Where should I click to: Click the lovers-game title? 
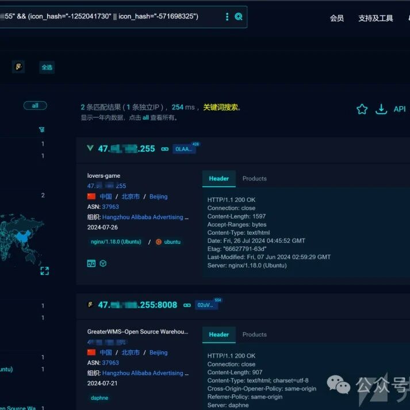[104, 176]
